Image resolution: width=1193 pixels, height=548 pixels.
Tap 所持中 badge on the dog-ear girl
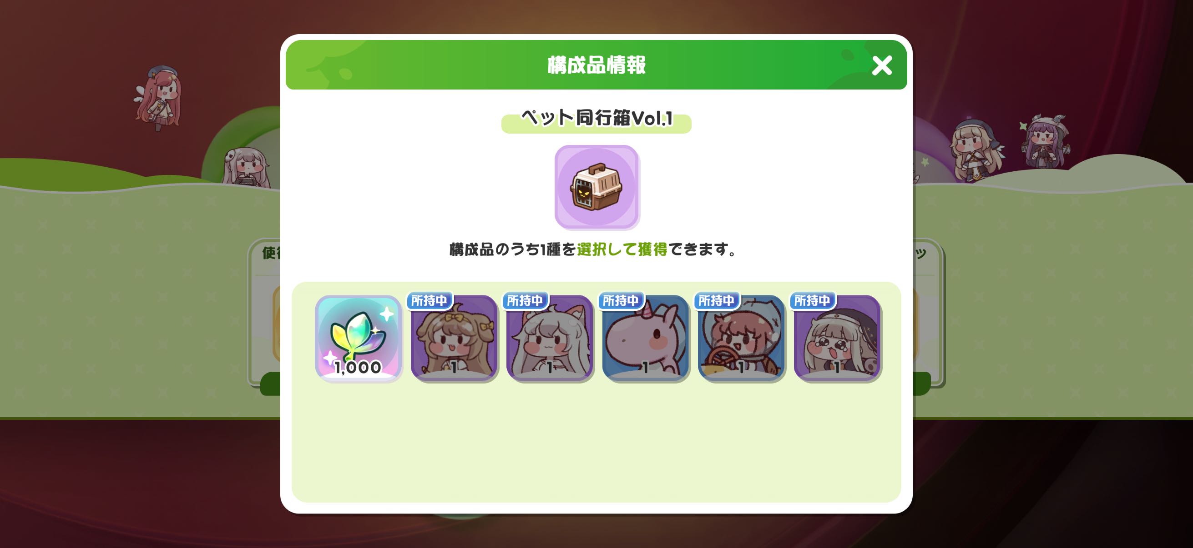(430, 301)
